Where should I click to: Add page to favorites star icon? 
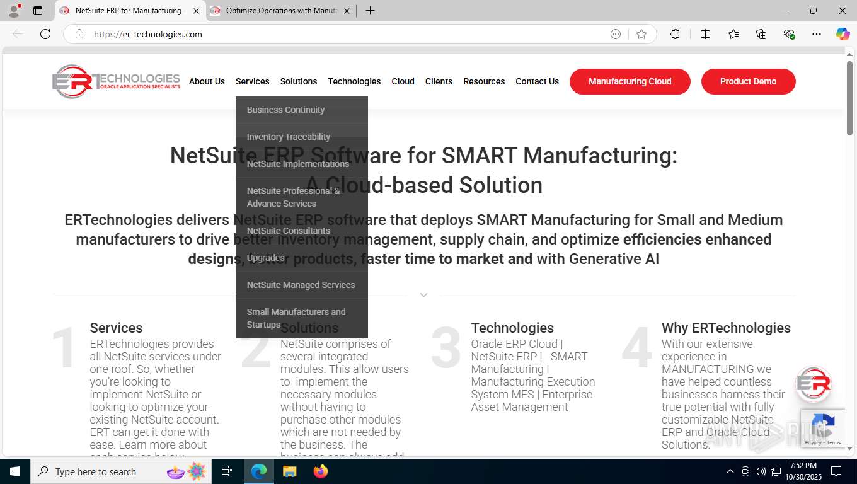point(641,34)
